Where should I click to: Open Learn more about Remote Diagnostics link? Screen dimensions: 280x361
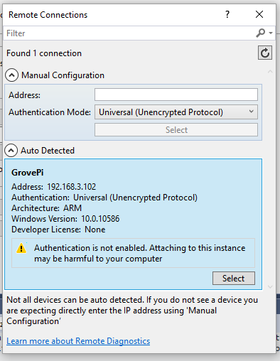78,341
